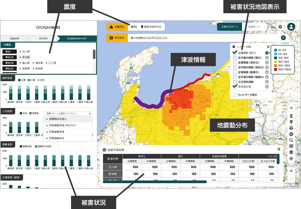This screenshot has width=301, height=209.
Task: Click the 100.0 - 500.0 red legend swatch
Action: tap(276, 69)
